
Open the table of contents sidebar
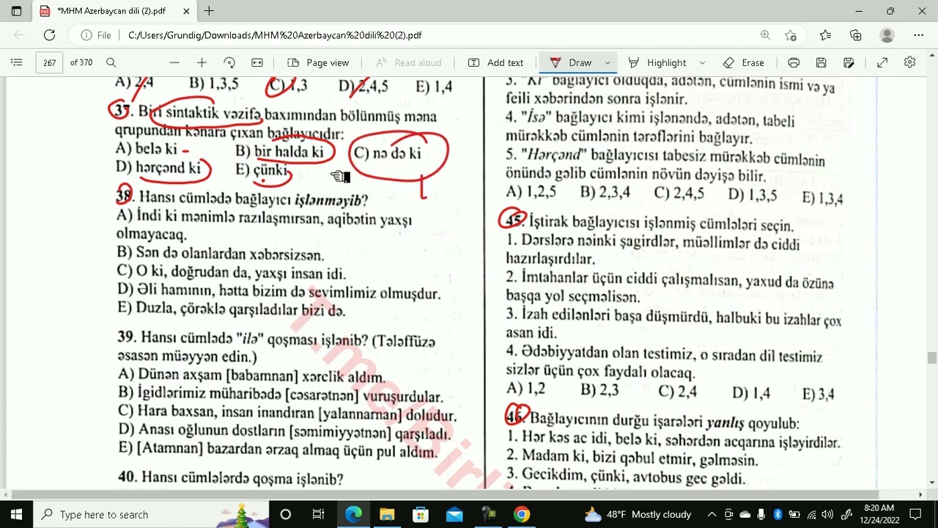click(x=17, y=62)
